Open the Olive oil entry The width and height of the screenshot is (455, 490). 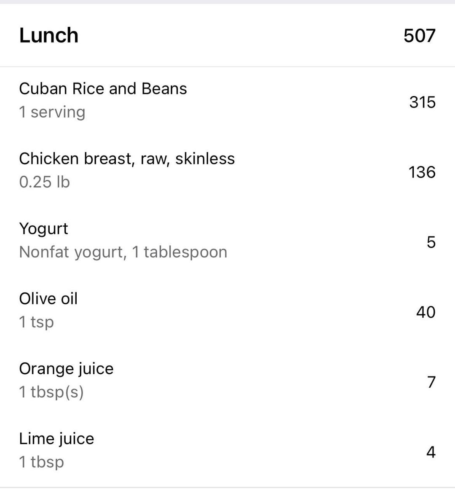point(48,299)
